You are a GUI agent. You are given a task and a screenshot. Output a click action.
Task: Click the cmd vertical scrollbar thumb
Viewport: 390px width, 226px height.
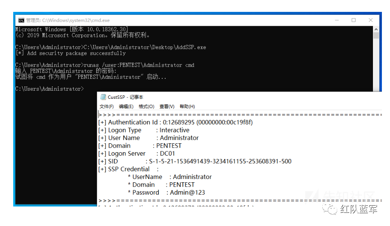coord(376,36)
